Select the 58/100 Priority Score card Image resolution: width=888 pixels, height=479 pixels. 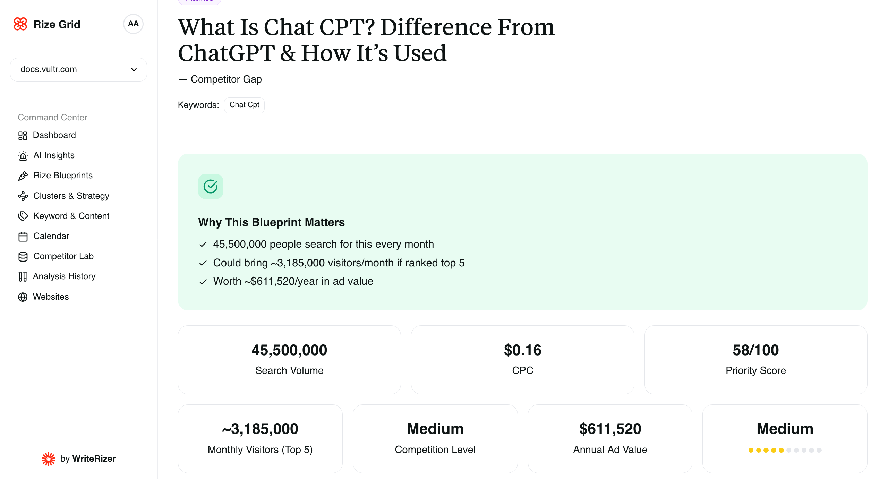[755, 359]
